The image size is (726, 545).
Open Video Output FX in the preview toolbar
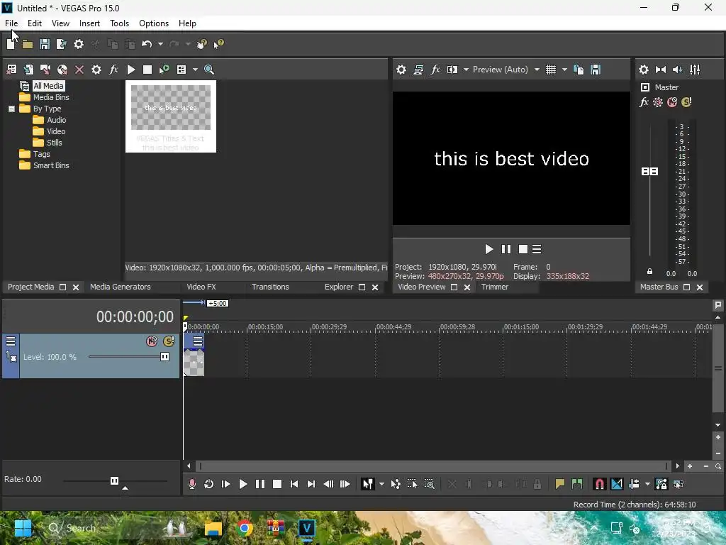point(435,70)
